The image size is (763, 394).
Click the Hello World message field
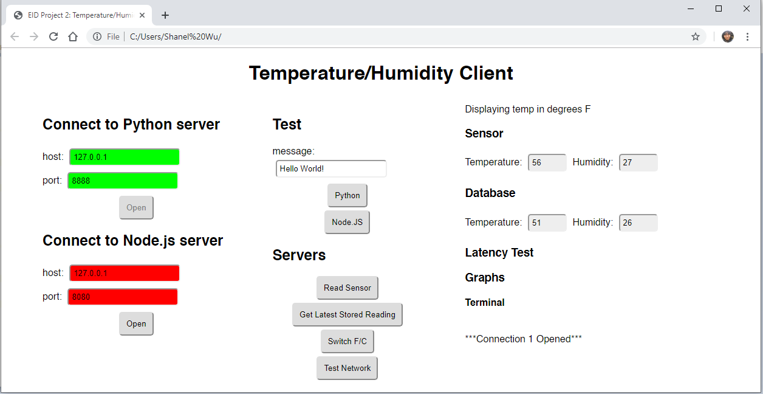(331, 168)
